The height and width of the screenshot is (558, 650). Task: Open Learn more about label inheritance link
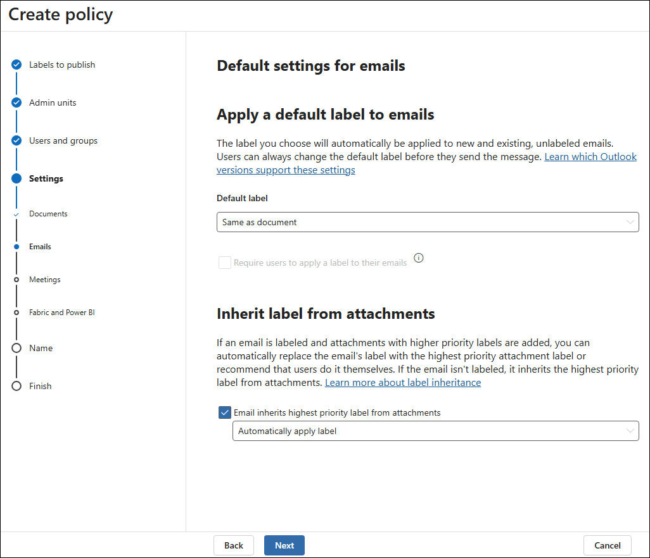pos(403,383)
